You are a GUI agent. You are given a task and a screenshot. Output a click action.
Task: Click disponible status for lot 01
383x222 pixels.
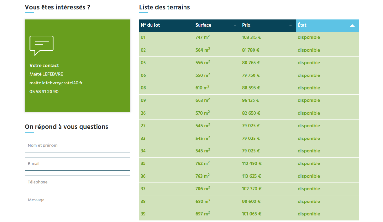[309, 38]
